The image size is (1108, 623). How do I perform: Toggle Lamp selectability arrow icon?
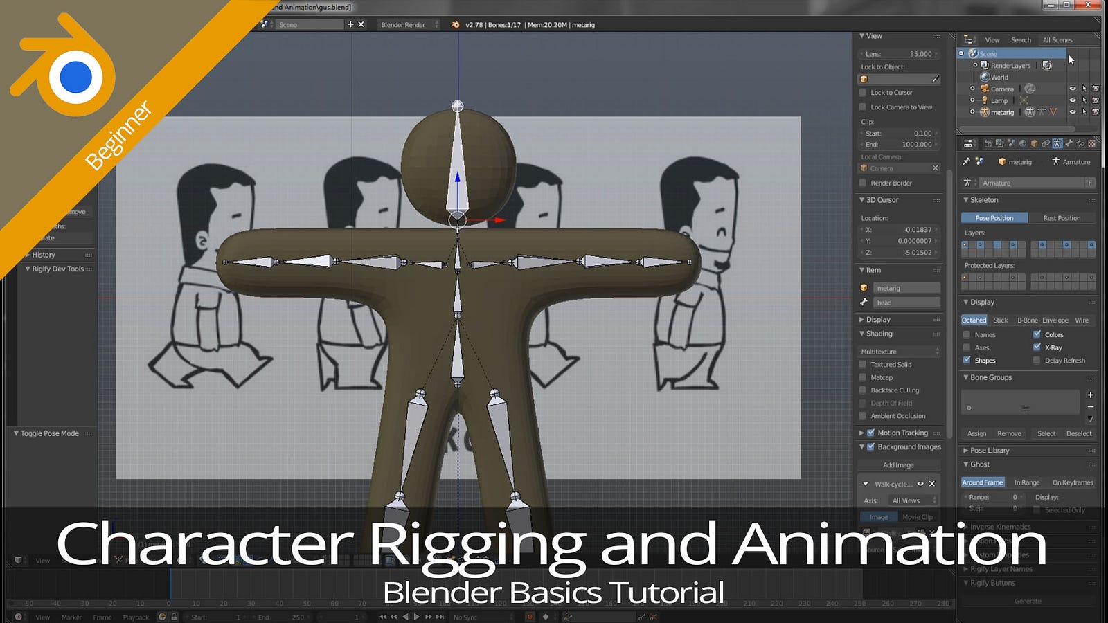click(1084, 100)
